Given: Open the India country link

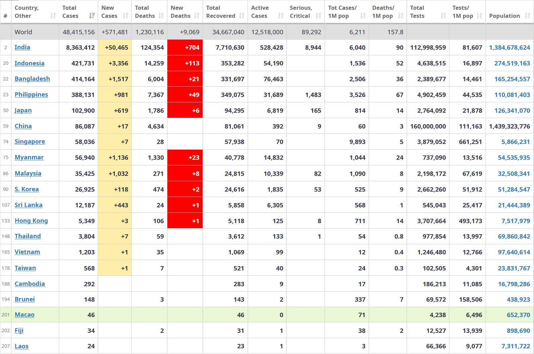Looking at the screenshot, I should (23, 47).
